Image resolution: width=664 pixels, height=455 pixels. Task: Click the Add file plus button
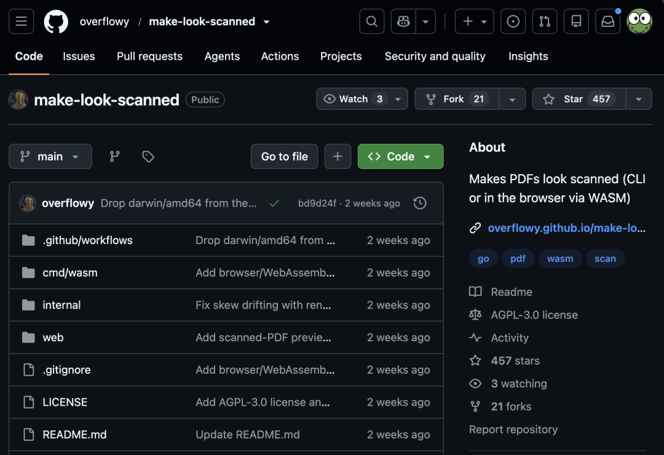(338, 156)
